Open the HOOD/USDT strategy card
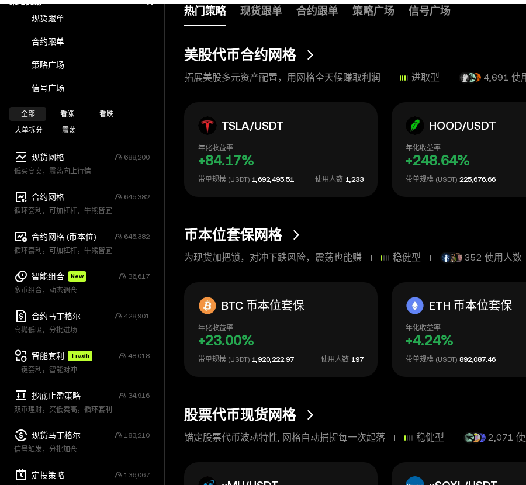This screenshot has width=526, height=485. click(459, 150)
